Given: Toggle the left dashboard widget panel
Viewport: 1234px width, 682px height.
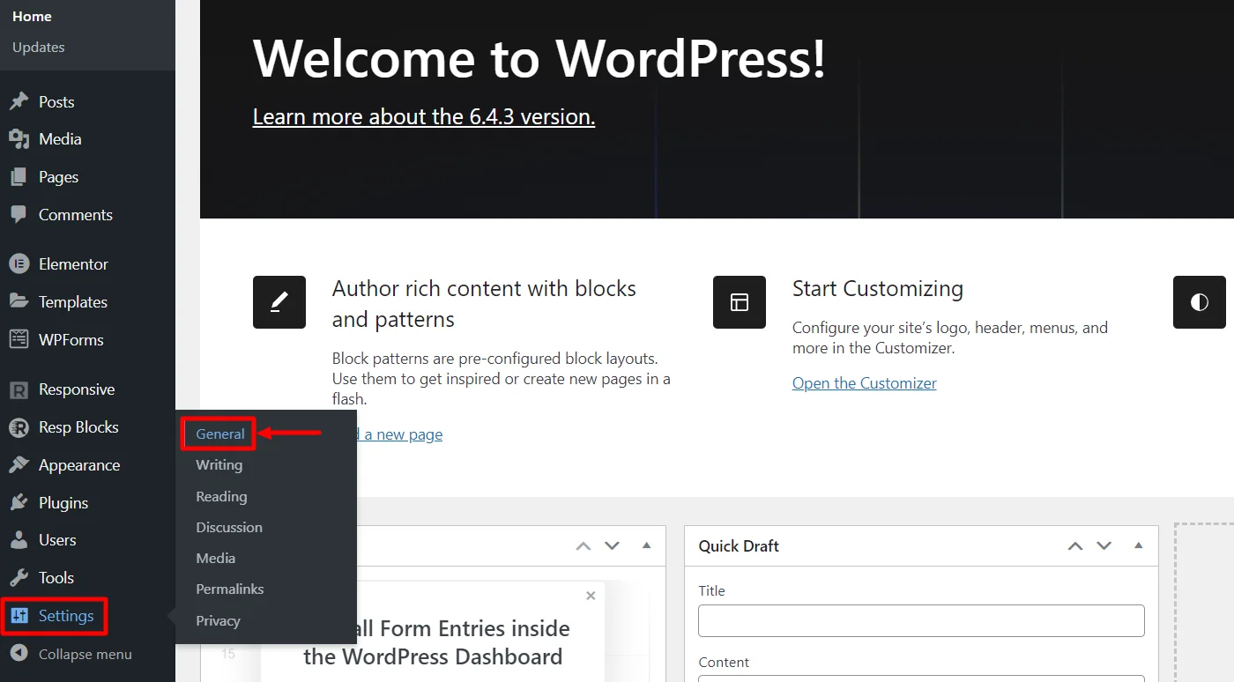Looking at the screenshot, I should [646, 545].
